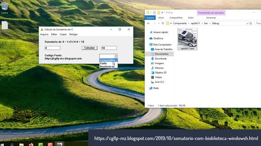261x146 pixels.
Task: Click the properties icon in quick access toolbar
Action: pos(154,13)
